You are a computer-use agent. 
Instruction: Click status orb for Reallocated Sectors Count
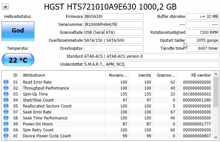(6, 106)
